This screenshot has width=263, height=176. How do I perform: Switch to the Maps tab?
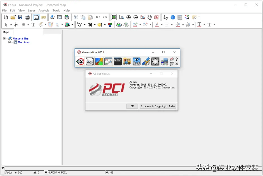(x=6, y=32)
